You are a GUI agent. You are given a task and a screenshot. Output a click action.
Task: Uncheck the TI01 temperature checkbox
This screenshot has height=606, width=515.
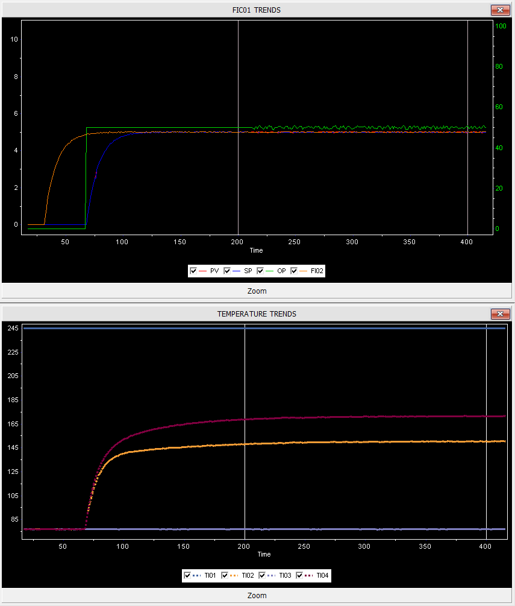click(188, 576)
